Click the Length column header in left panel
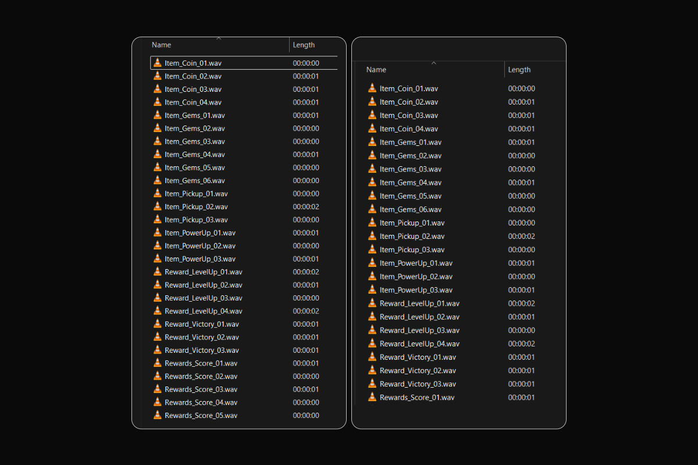Screen dimensions: 698x465 point(304,45)
